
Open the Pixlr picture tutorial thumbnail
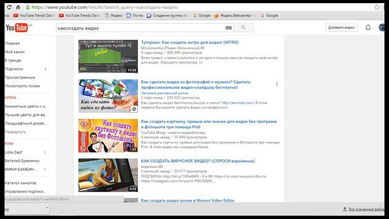click(108, 136)
